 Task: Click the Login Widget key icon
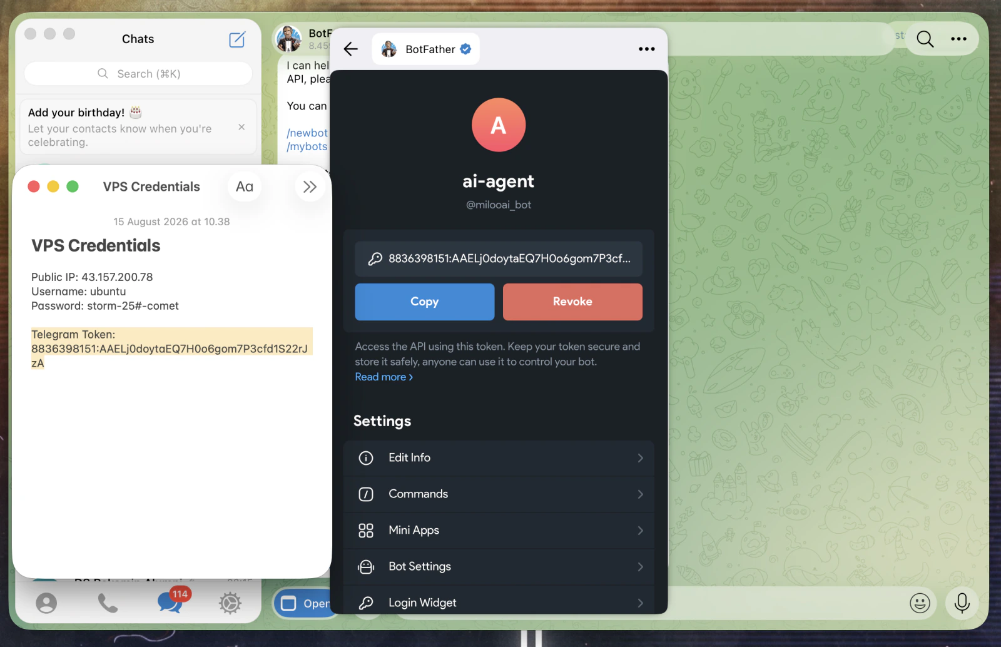[x=366, y=603]
